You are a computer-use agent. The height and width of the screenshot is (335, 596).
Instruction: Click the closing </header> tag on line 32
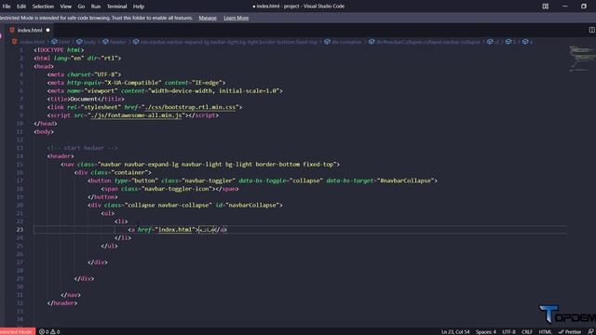[62, 303]
